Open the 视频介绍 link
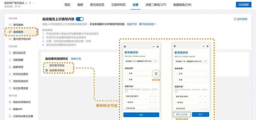256x120 pixels. [x=131, y=24]
